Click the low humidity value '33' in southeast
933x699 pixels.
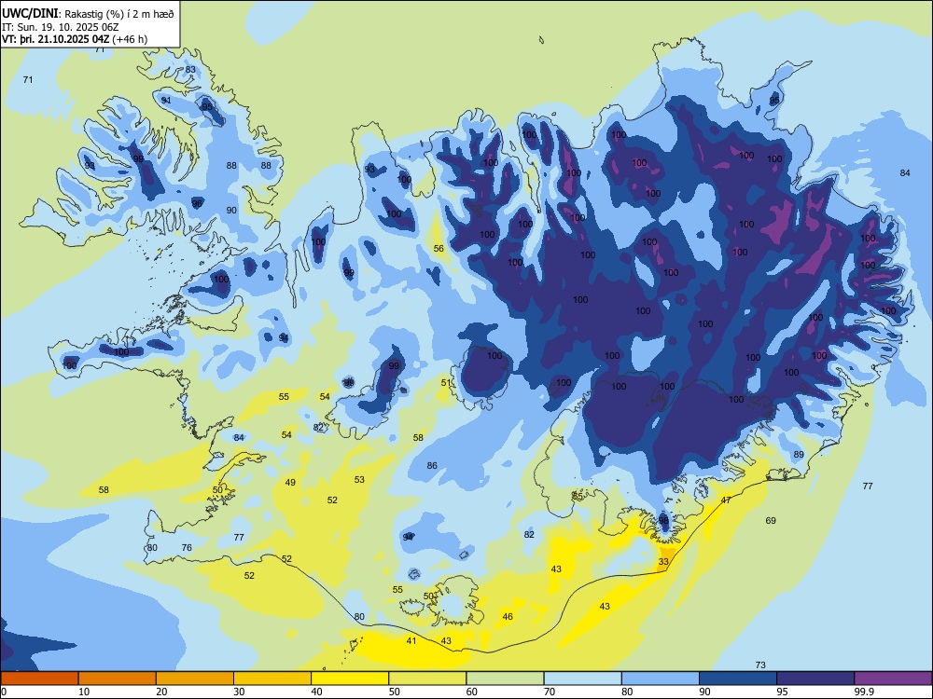tap(663, 561)
